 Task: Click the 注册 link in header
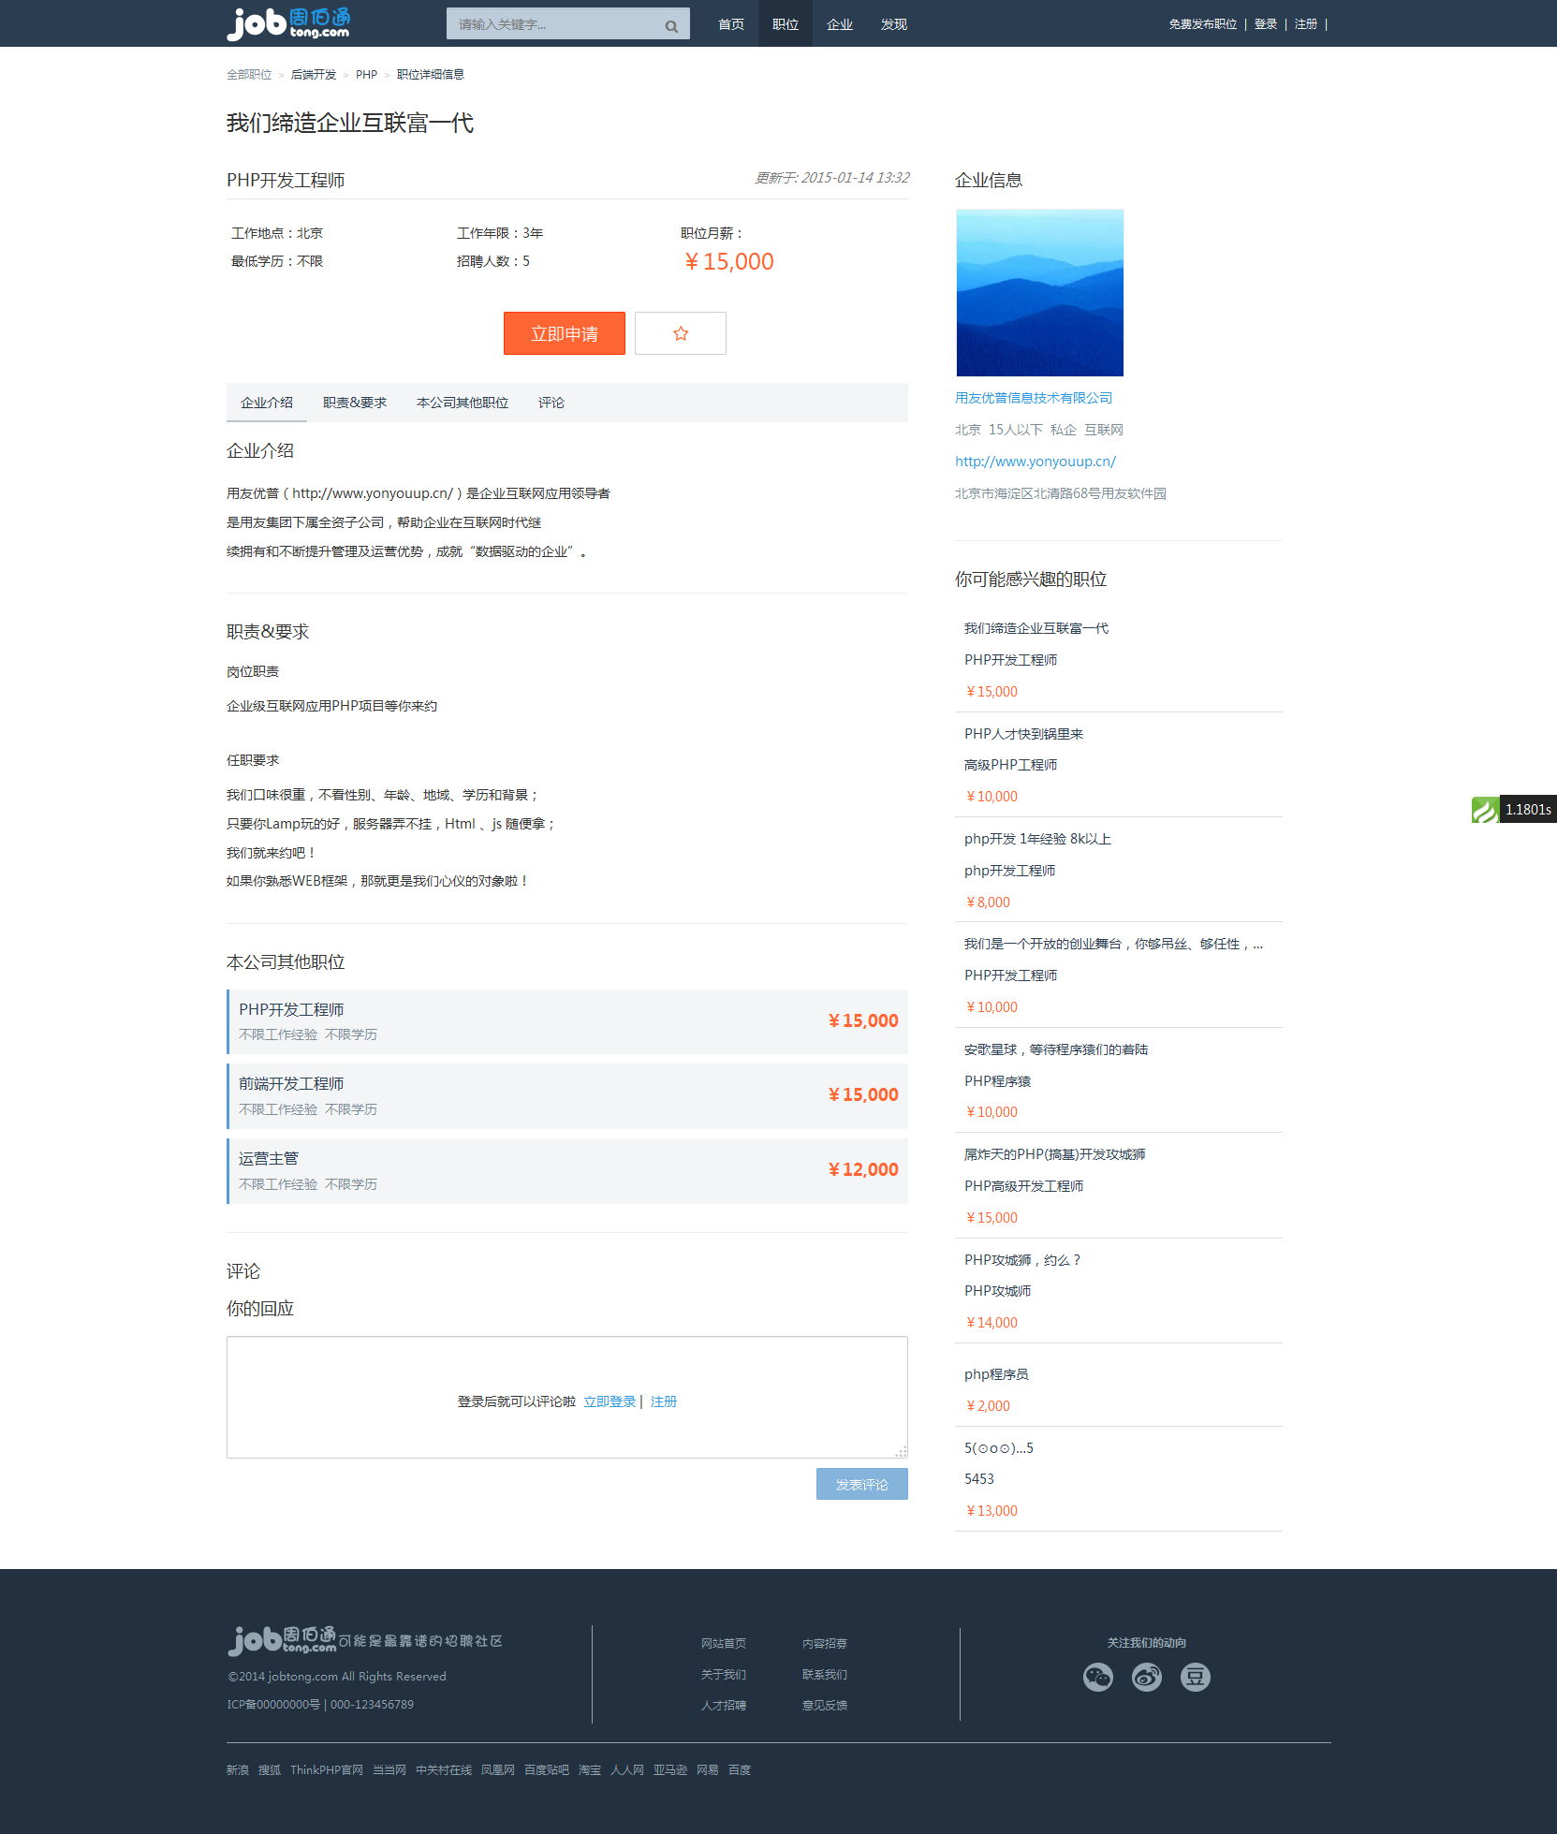pos(1306,24)
